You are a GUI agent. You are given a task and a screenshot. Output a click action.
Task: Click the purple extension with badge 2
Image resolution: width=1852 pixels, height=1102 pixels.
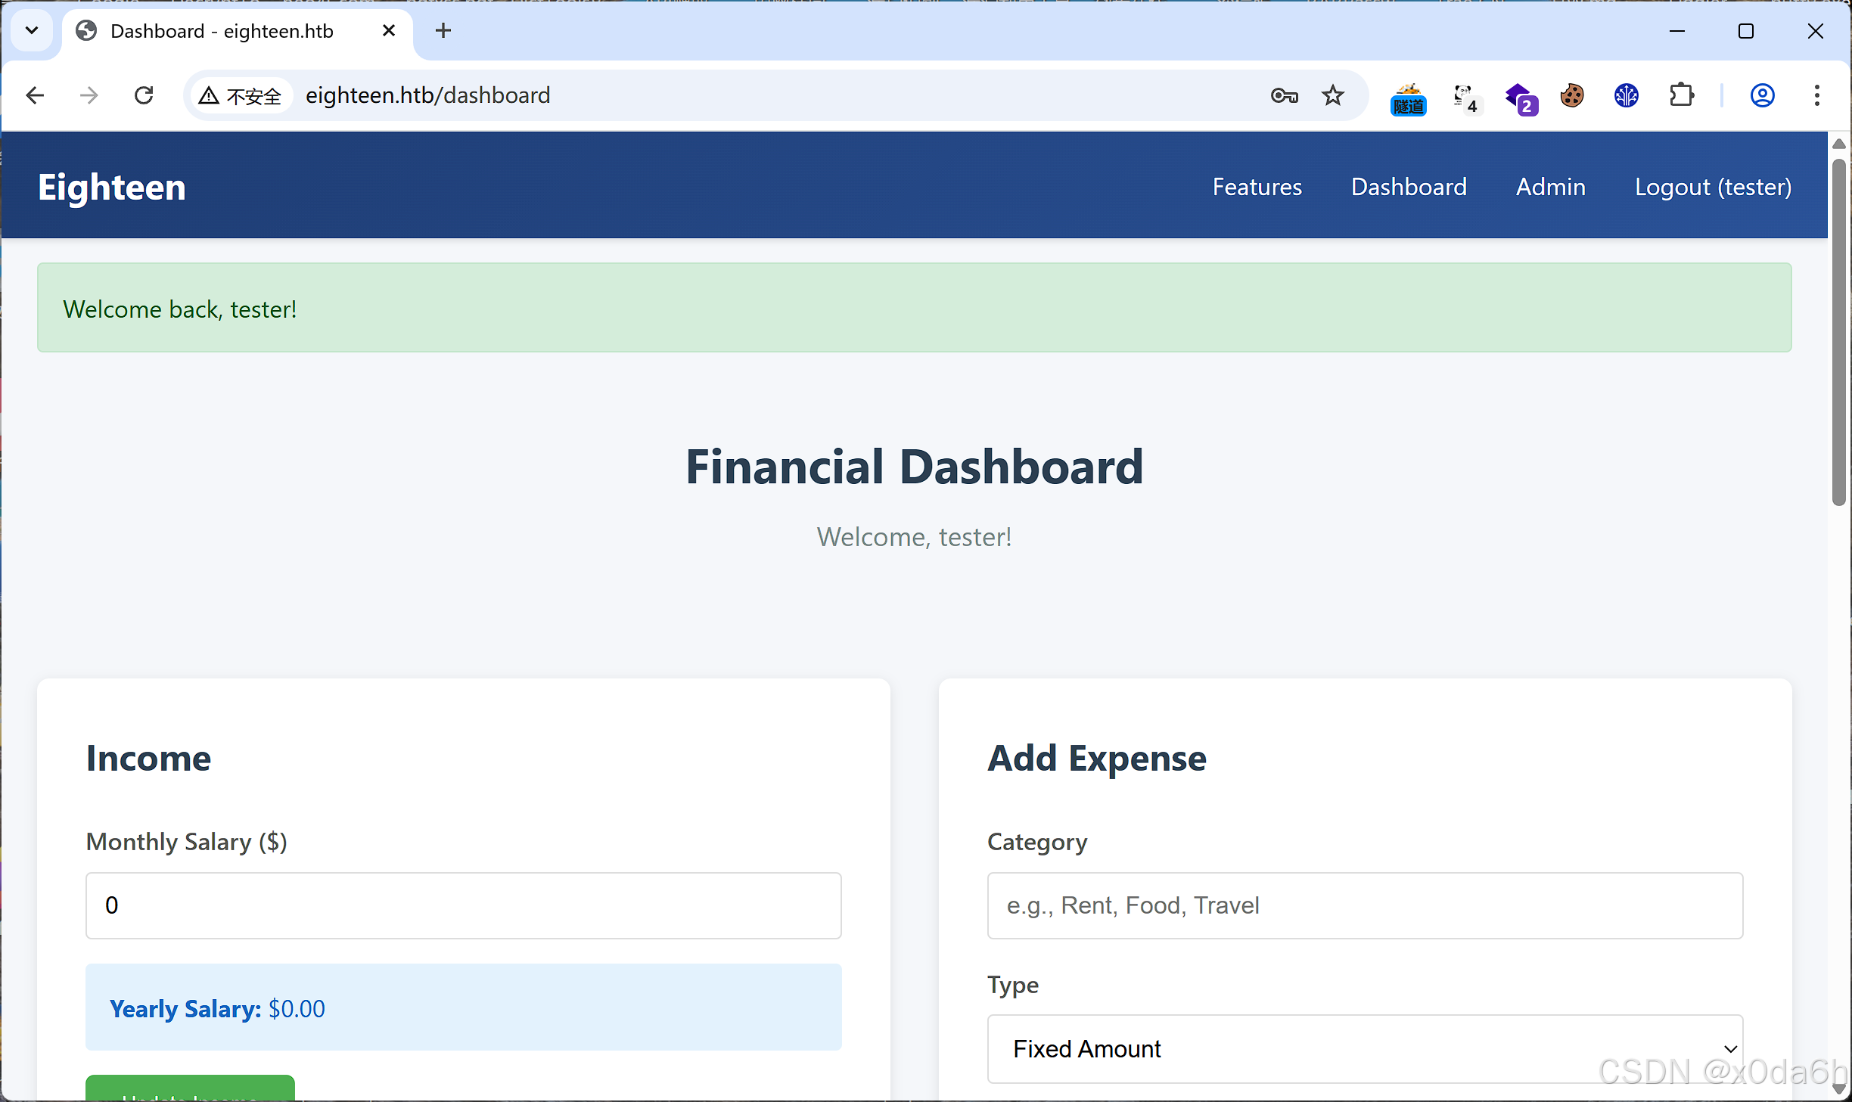coord(1520,98)
